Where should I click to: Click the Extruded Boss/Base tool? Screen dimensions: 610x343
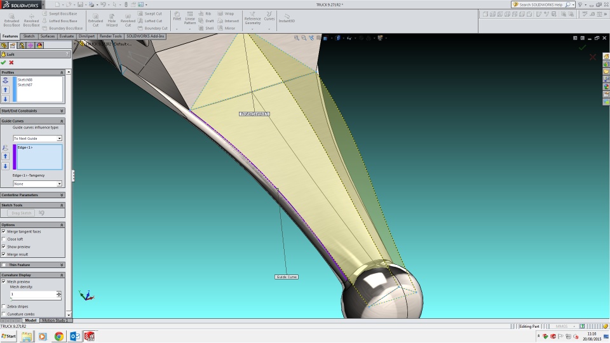click(x=11, y=20)
